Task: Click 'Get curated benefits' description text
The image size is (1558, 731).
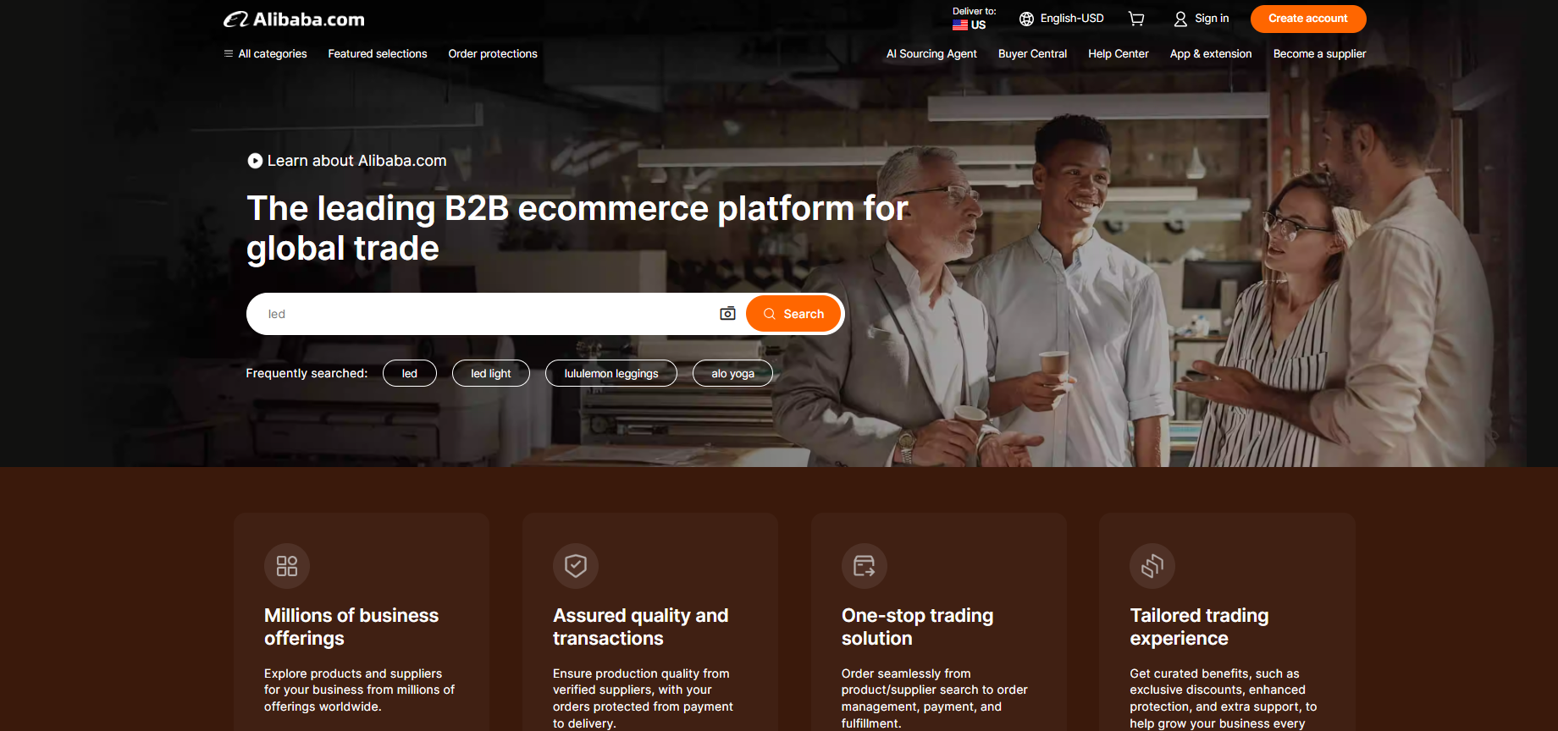Action: point(1224,698)
